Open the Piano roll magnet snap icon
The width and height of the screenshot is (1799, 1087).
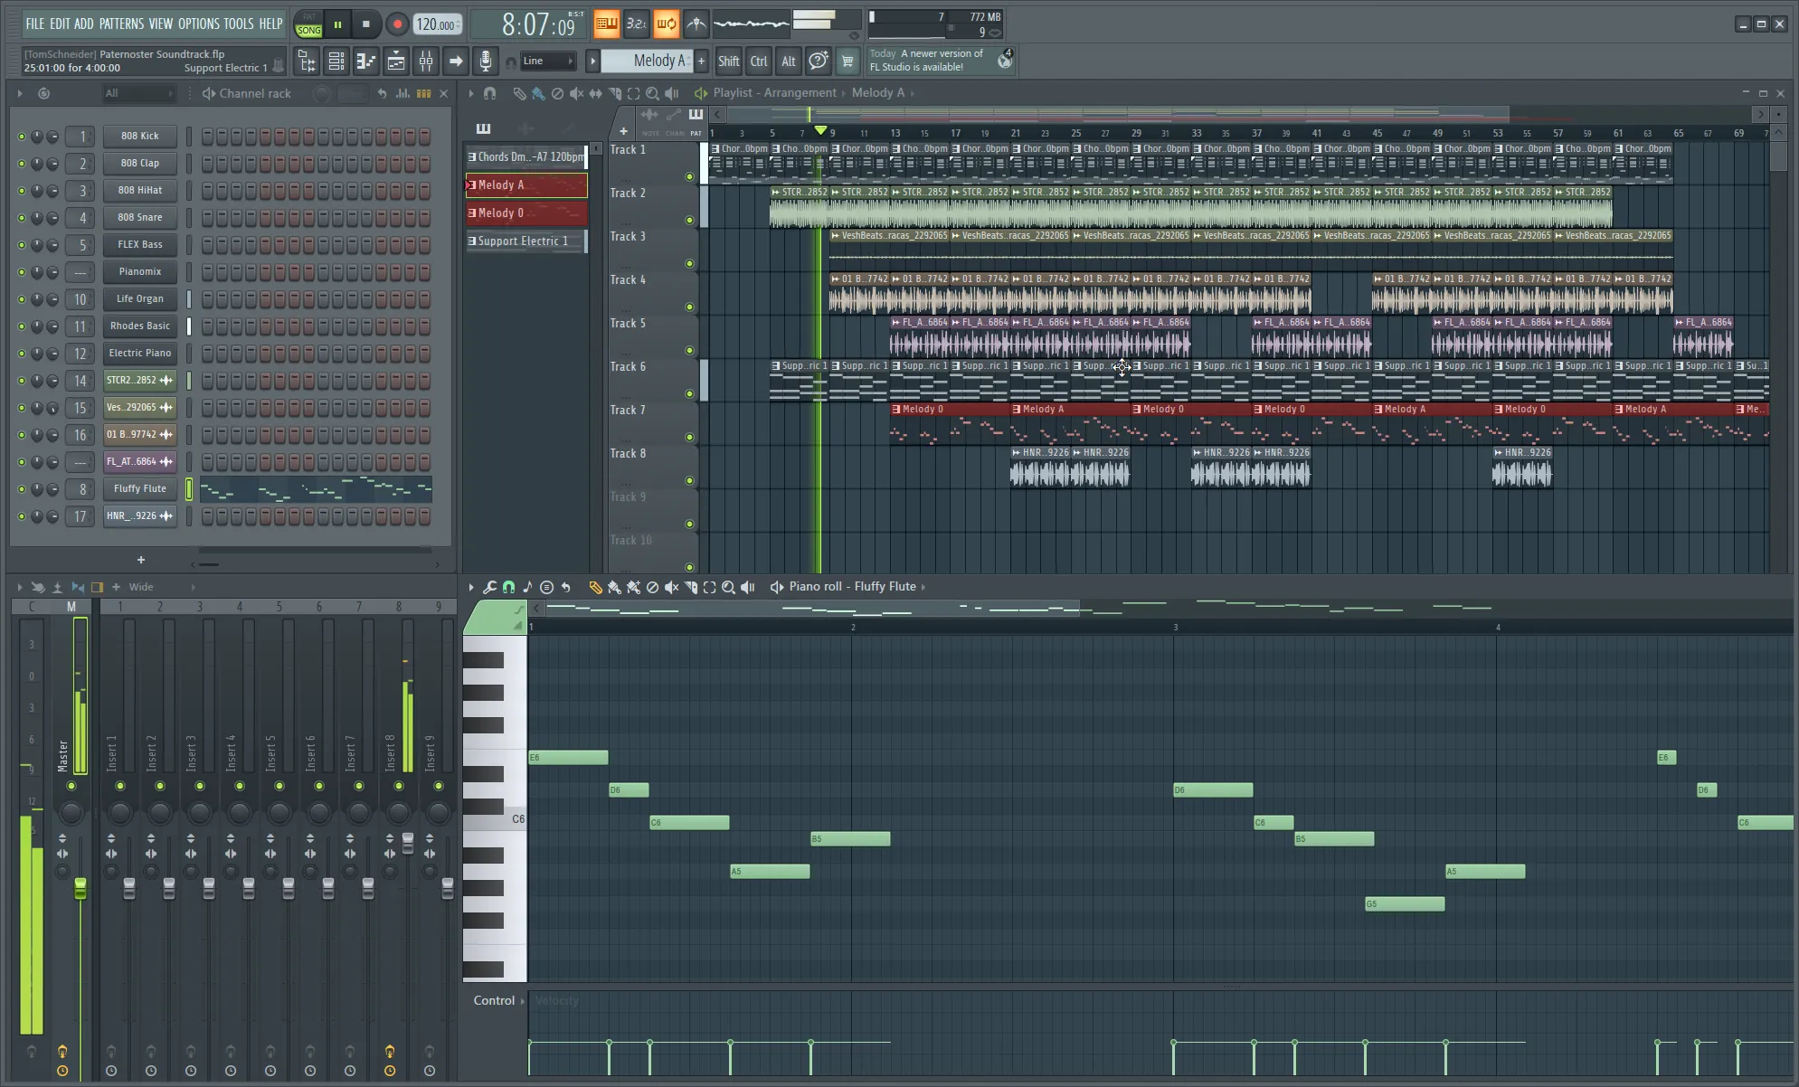507,586
